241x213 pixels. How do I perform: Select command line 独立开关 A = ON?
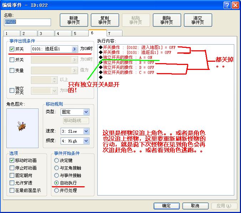[x=125, y=57]
